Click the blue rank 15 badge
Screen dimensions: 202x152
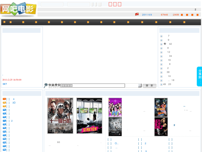[x=4, y=149]
